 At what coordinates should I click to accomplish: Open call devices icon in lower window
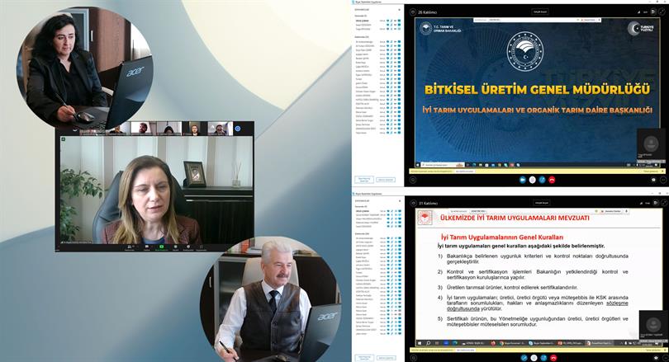(657, 358)
